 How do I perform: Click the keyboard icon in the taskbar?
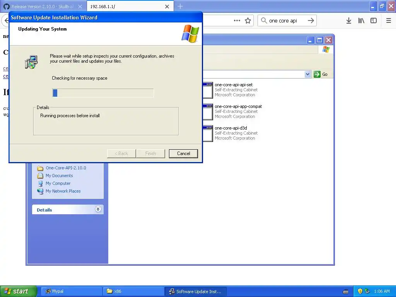(x=346, y=292)
